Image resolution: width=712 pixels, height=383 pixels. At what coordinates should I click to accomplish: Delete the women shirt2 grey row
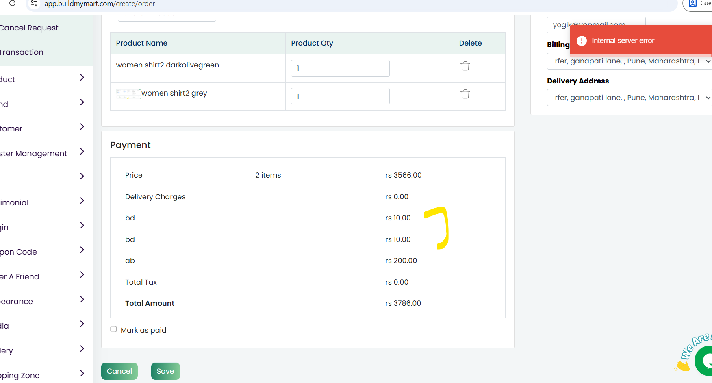tap(465, 94)
